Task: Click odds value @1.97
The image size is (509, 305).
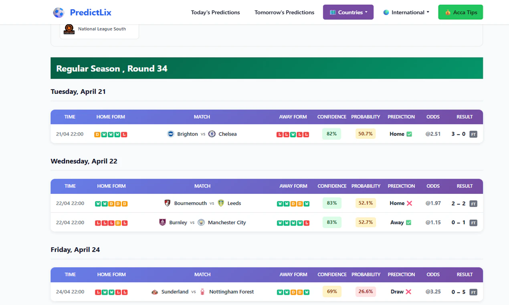Action: tap(433, 203)
